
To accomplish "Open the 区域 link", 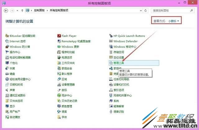I will click(x=64, y=79).
